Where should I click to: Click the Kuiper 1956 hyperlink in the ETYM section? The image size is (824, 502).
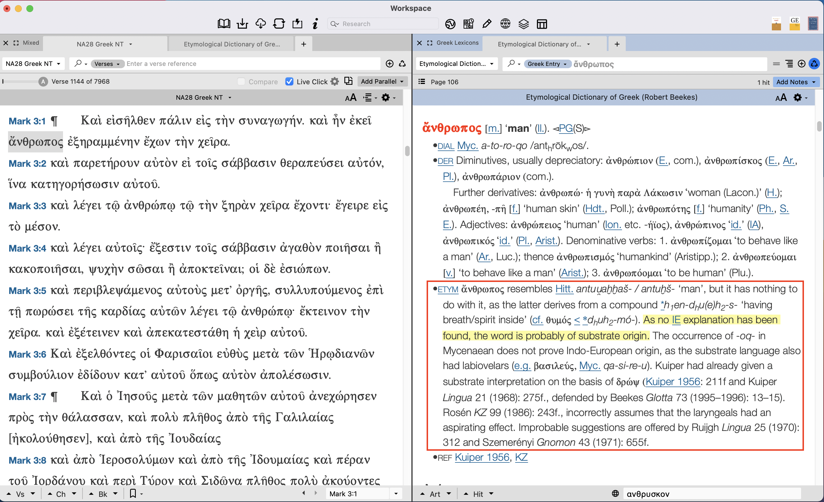click(672, 381)
